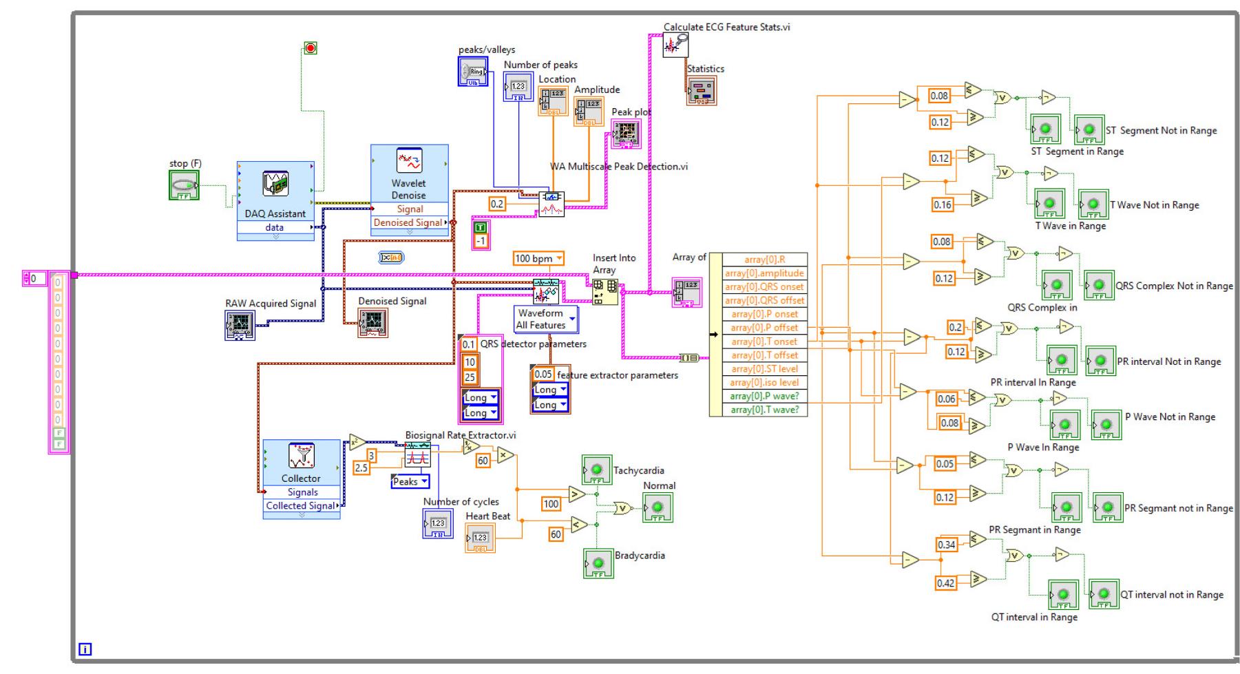The image size is (1240, 674).
Task: Click the DAQ Assistant express VI icon
Action: (275, 184)
